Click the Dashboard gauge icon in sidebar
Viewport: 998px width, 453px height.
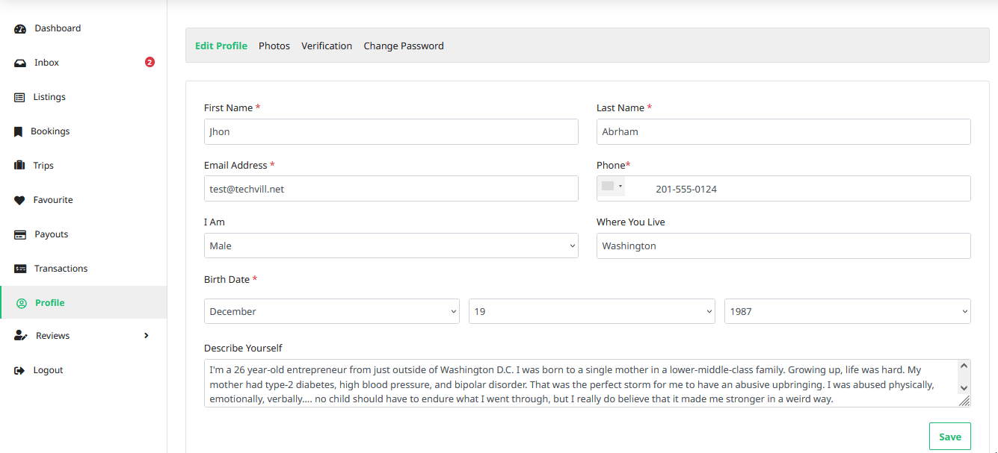point(20,29)
